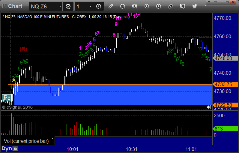Close the chart window

click(233, 2)
